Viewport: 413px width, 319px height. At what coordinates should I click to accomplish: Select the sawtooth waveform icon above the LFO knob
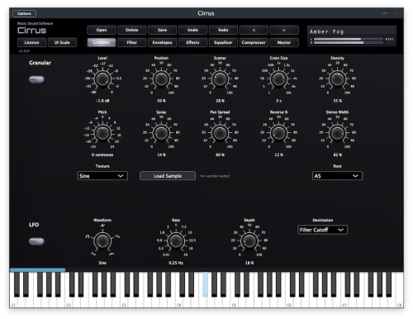point(102,226)
